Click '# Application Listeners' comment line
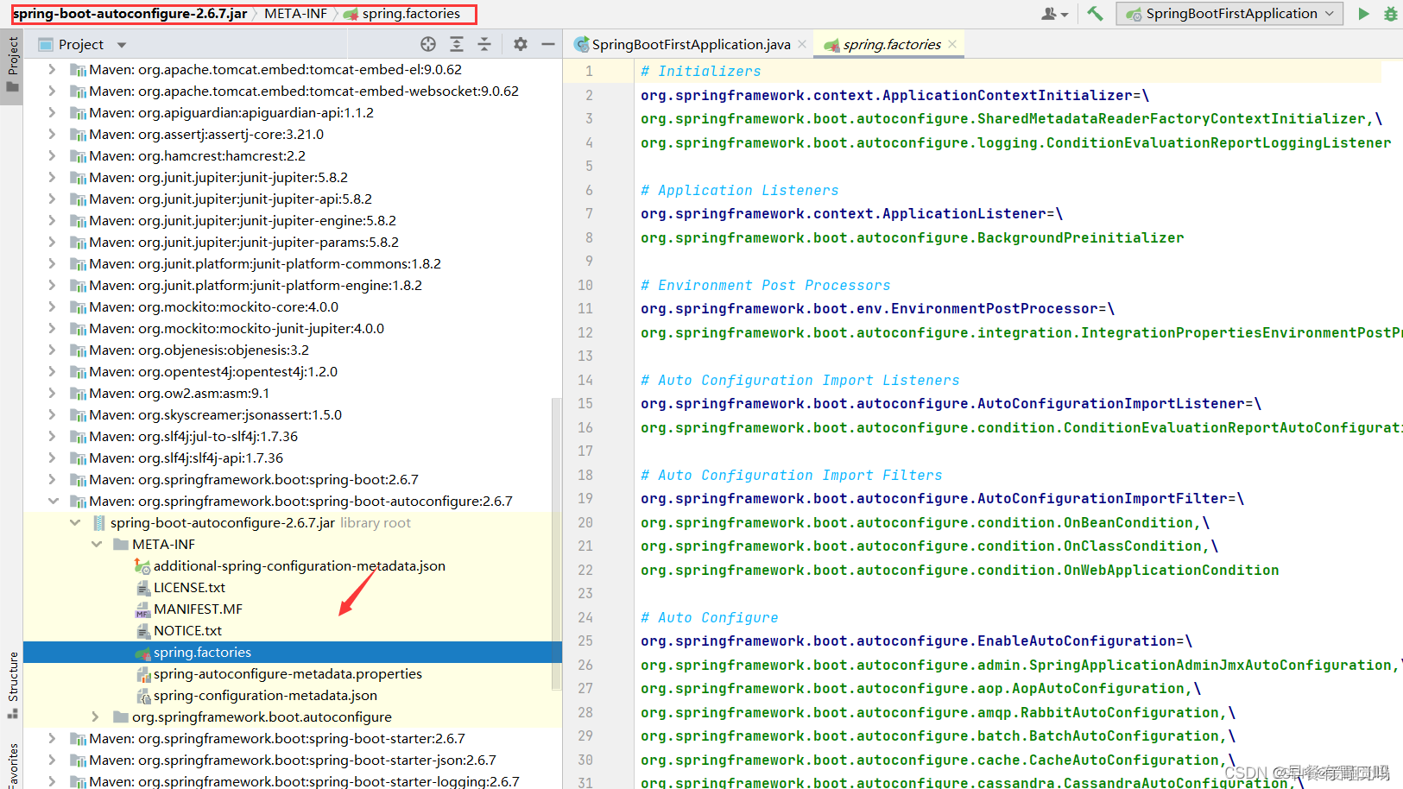 [x=740, y=190]
